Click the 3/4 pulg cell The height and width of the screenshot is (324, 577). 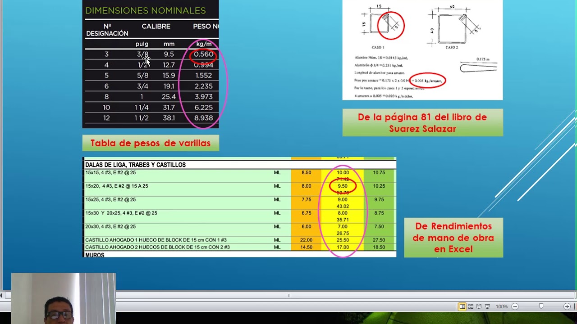[x=142, y=86]
